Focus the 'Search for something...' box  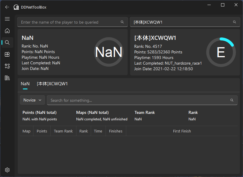click(x=142, y=100)
